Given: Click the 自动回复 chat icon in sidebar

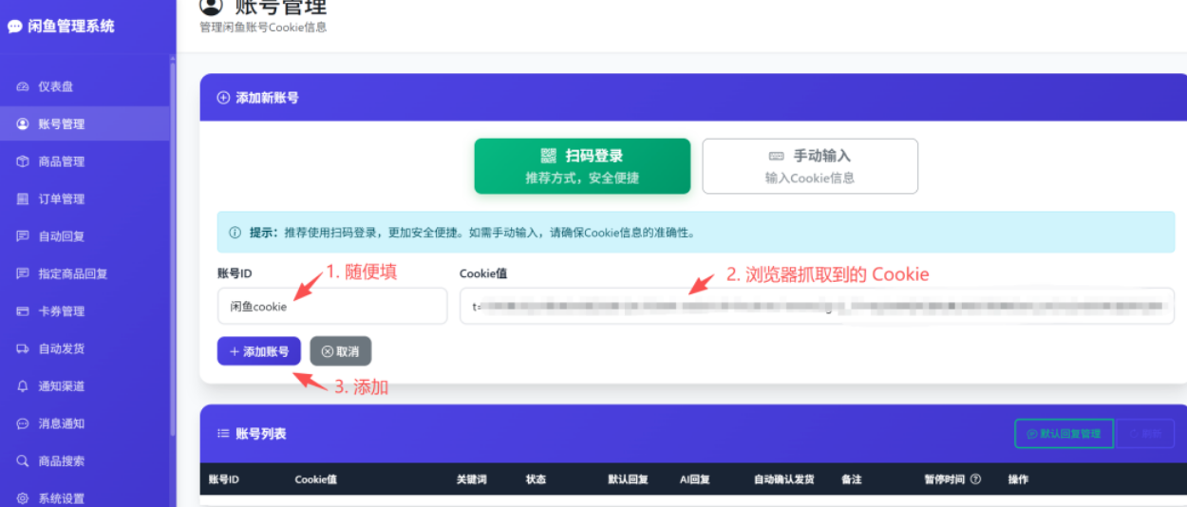Looking at the screenshot, I should tap(23, 236).
